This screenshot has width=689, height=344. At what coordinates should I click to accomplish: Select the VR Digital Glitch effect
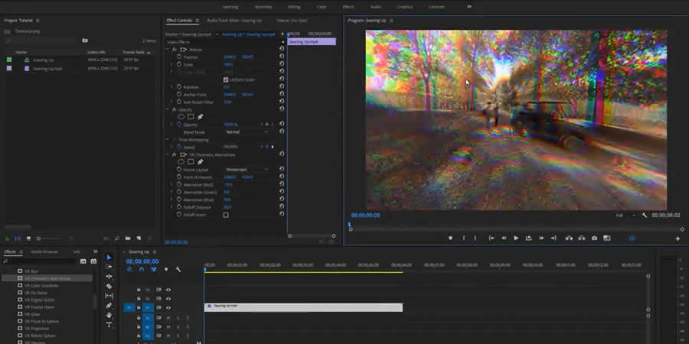40,300
